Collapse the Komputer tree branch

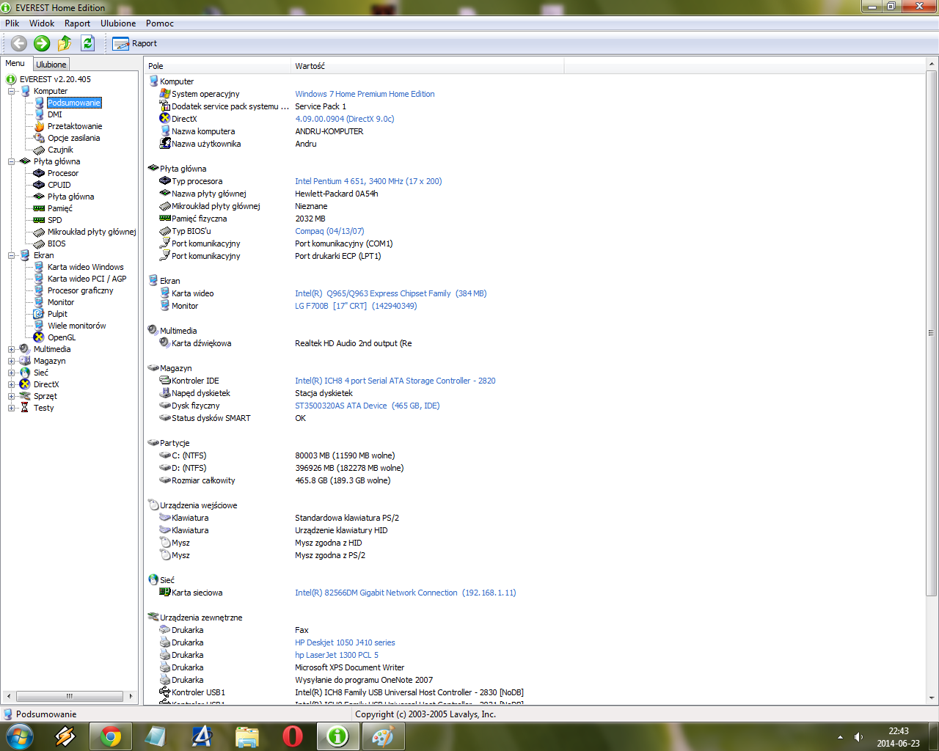click(12, 91)
